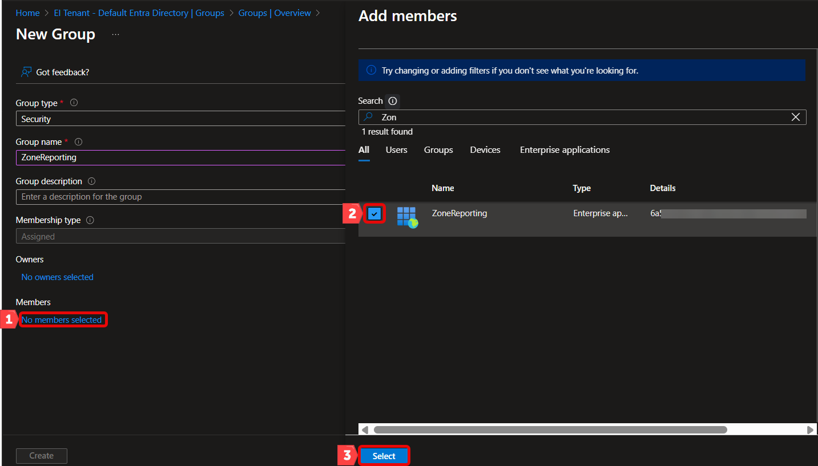Open Groups | Overview breadcrumb
818x466 pixels.
(x=275, y=13)
